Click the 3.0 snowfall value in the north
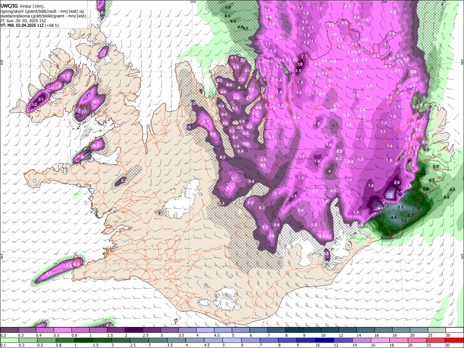This screenshot has width=464, height=348. point(299,64)
